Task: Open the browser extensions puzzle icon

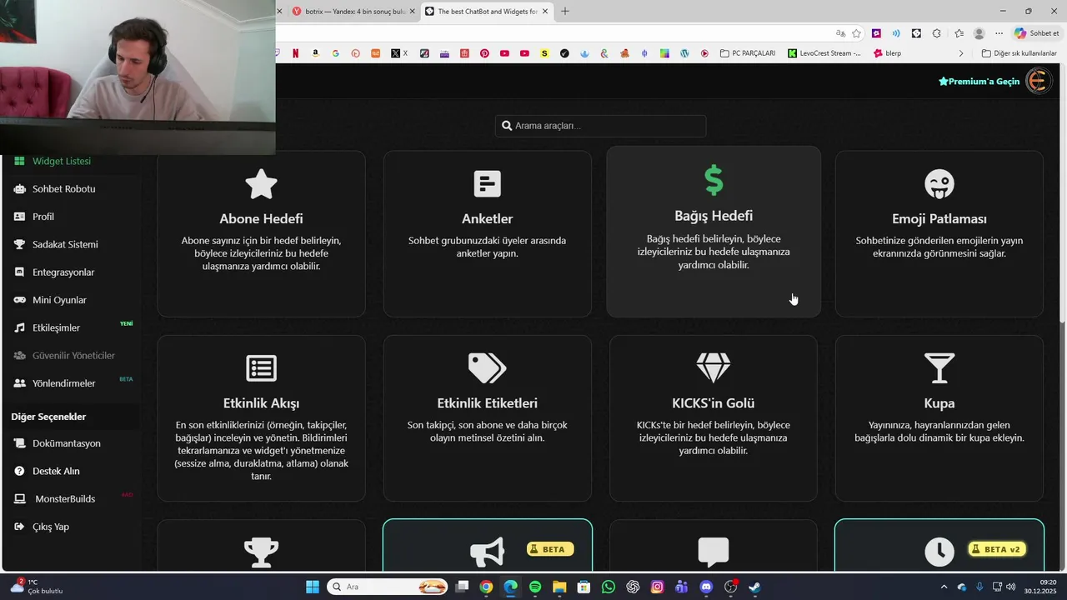Action: click(936, 33)
